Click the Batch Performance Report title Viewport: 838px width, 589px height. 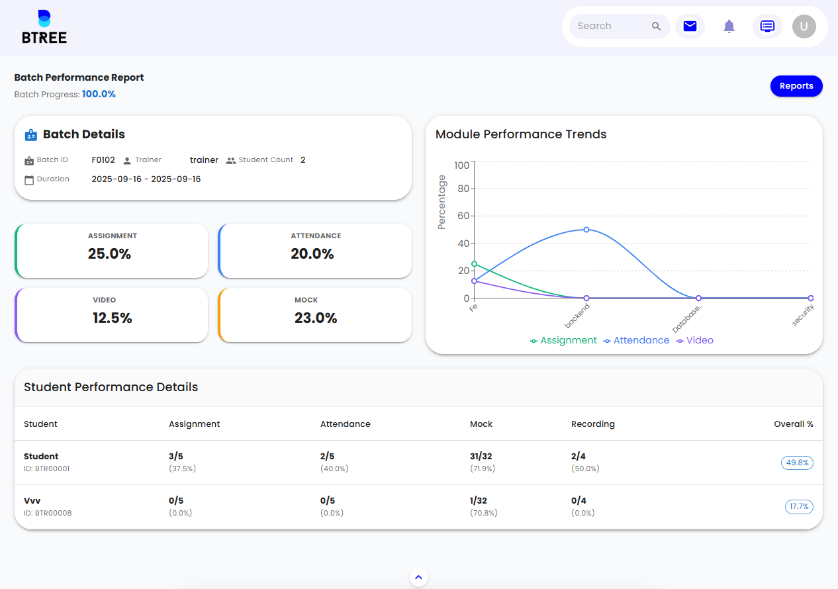[79, 77]
